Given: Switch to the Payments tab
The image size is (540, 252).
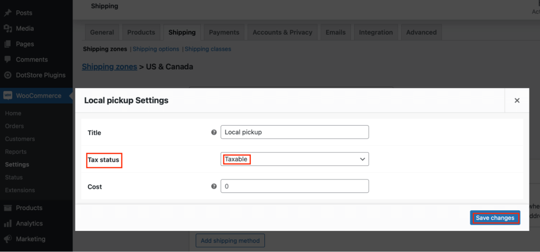Looking at the screenshot, I should [224, 32].
